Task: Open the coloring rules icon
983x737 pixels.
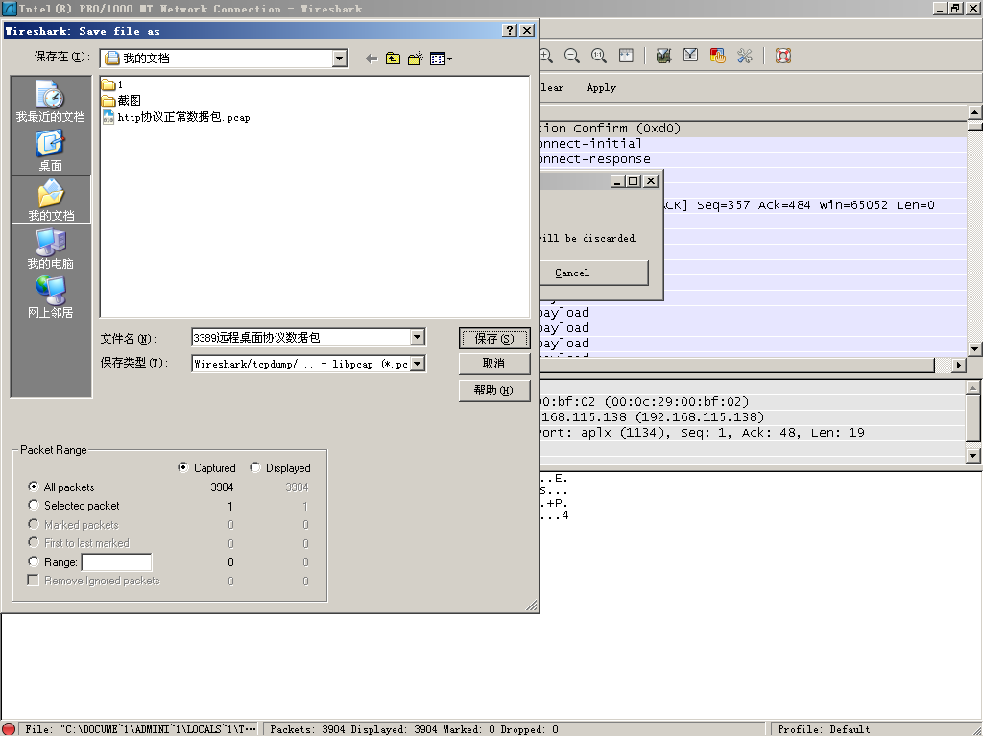Action: point(718,56)
